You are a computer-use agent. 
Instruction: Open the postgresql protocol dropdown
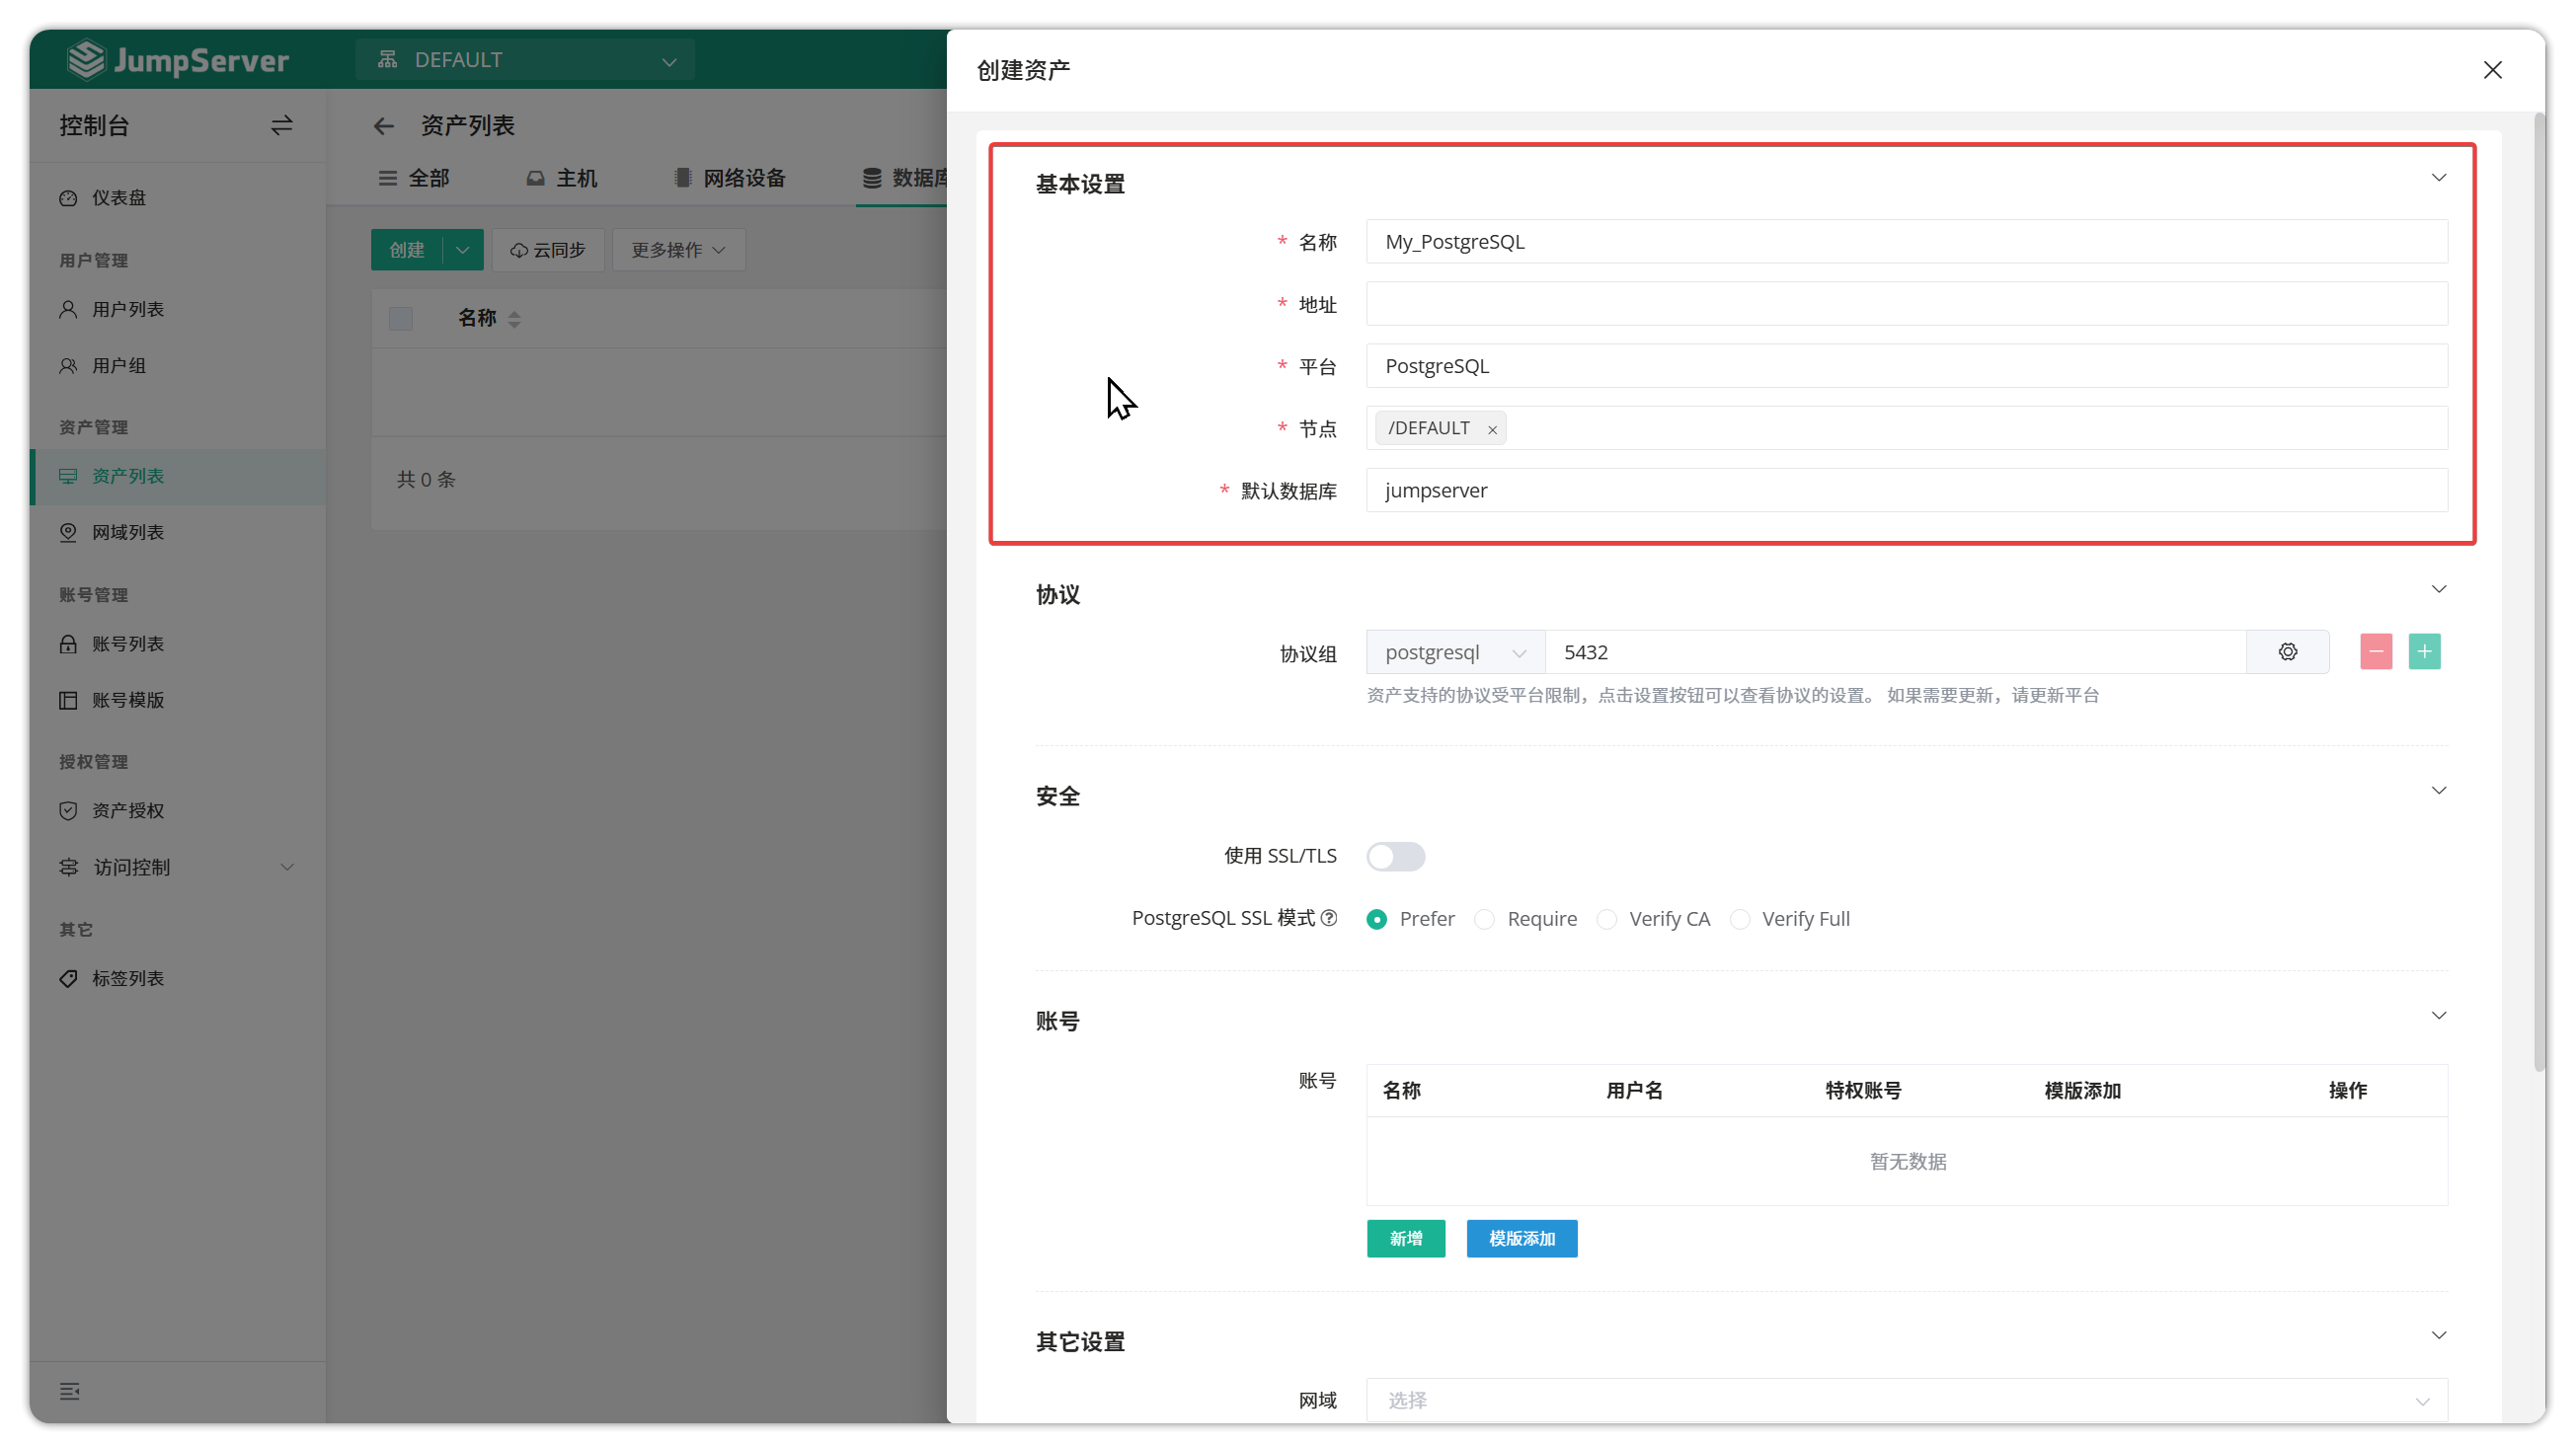click(x=1455, y=652)
